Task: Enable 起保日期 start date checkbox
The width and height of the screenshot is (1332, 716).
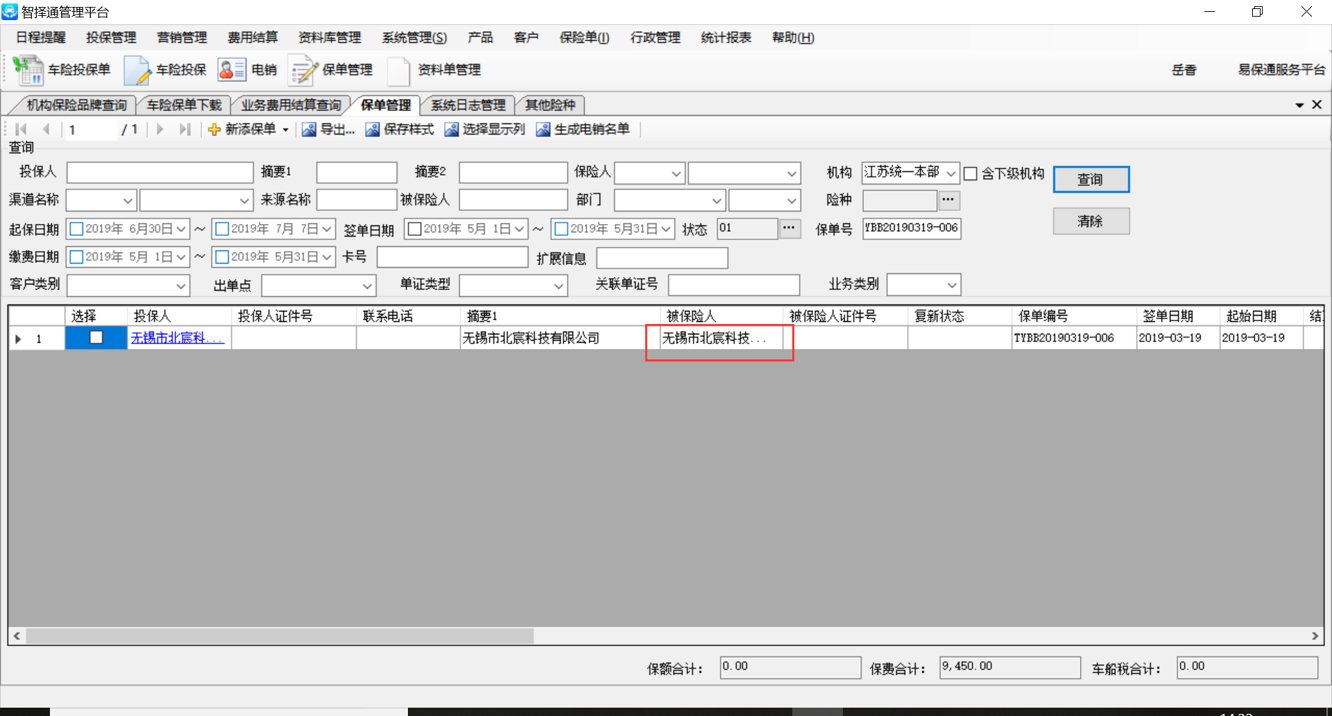Action: [x=77, y=229]
